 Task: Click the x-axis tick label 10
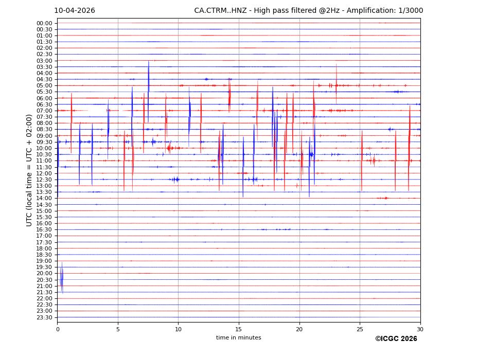click(178, 329)
